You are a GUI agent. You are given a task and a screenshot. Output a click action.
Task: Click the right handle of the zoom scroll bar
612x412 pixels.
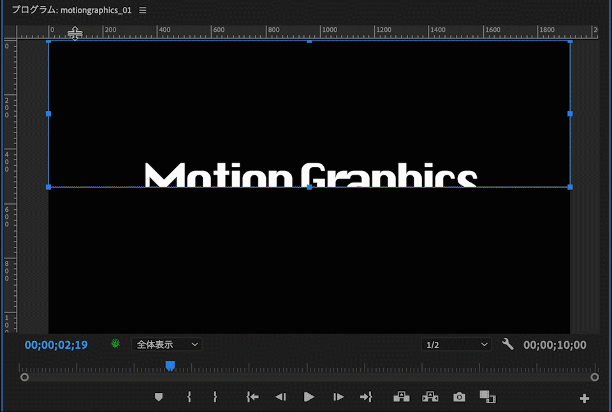coord(594,378)
